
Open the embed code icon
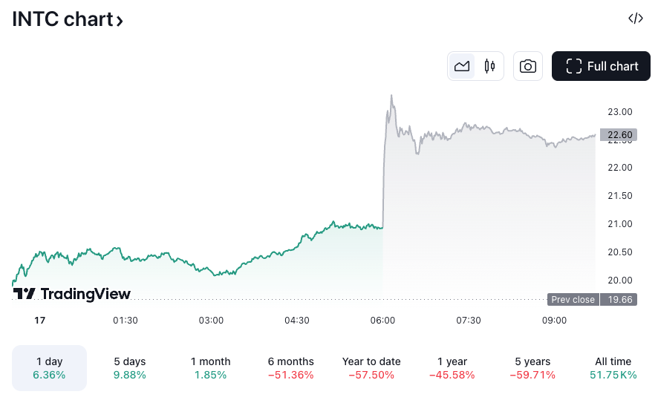pos(636,19)
